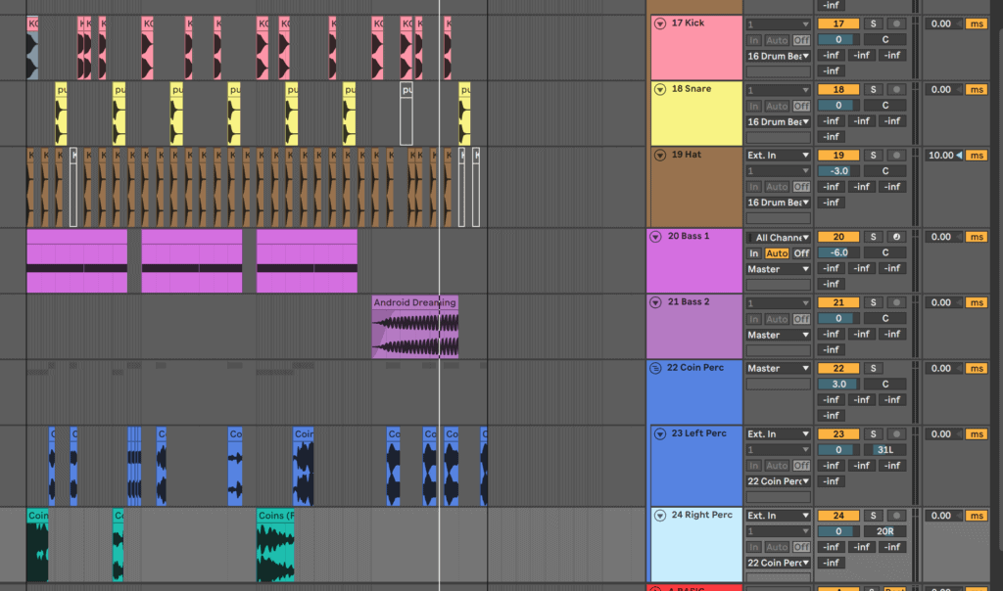Image resolution: width=1003 pixels, height=591 pixels.
Task: Click the 0.00 track delay field on 22 Coin Perc
Action: point(943,368)
